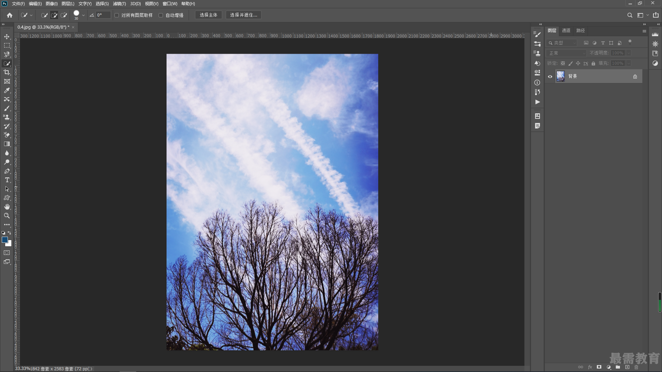Select the Dodge tool
Viewport: 662px width, 372px height.
point(7,162)
